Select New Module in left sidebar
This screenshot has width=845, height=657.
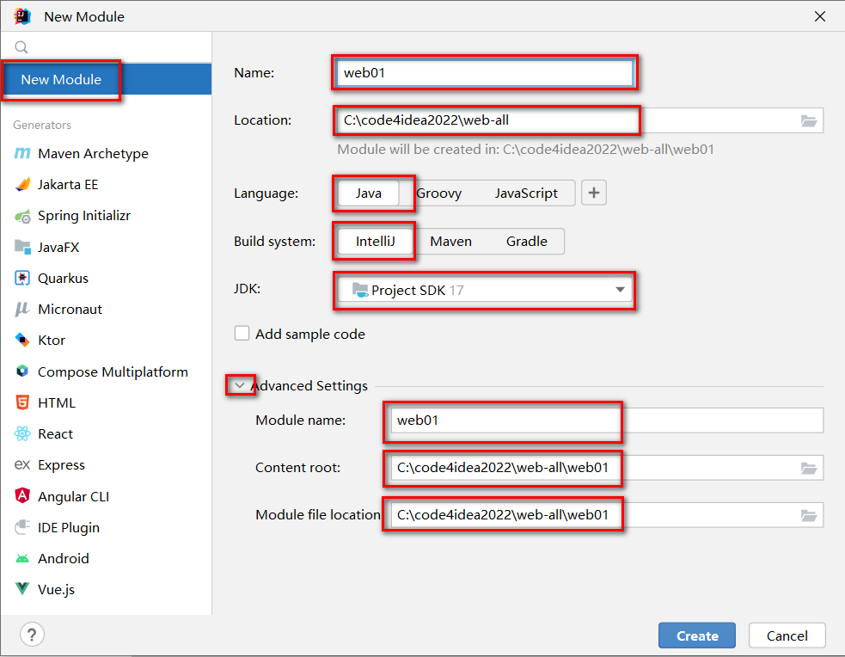[61, 80]
